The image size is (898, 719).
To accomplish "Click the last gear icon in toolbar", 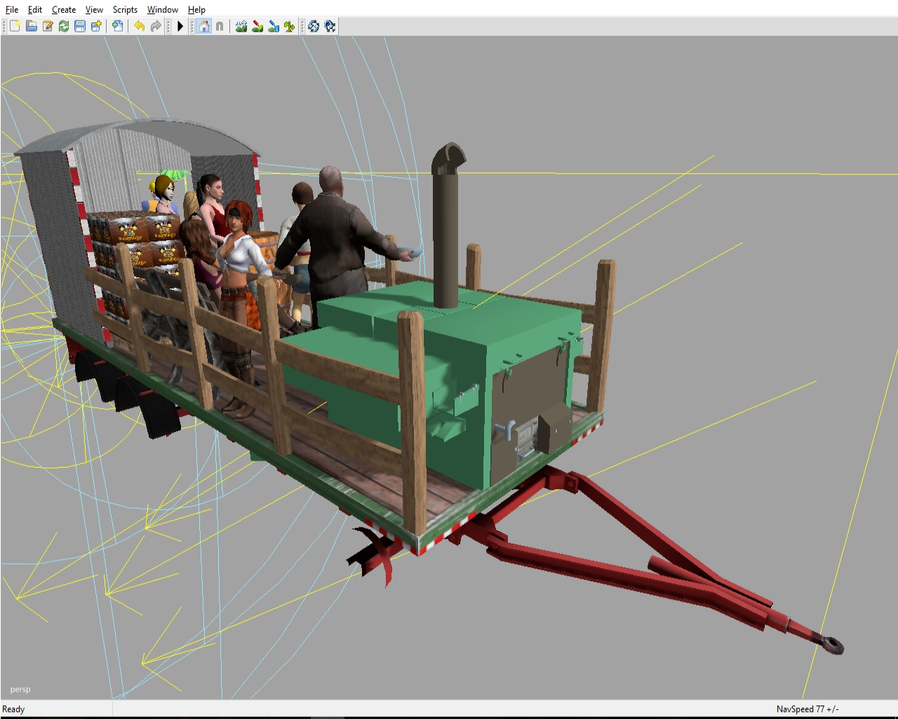I will [330, 26].
